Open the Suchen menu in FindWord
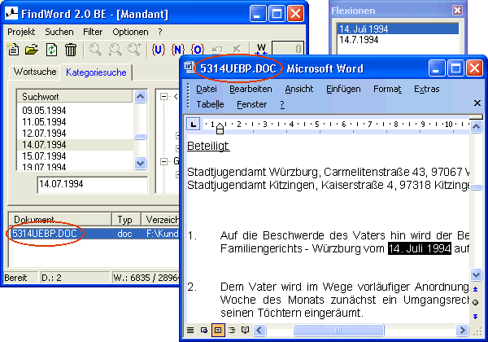Screen dimensions: 488x342 point(59,32)
